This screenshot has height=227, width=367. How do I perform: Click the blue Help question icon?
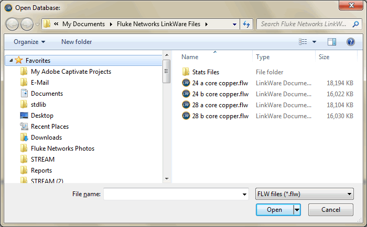tap(350, 42)
